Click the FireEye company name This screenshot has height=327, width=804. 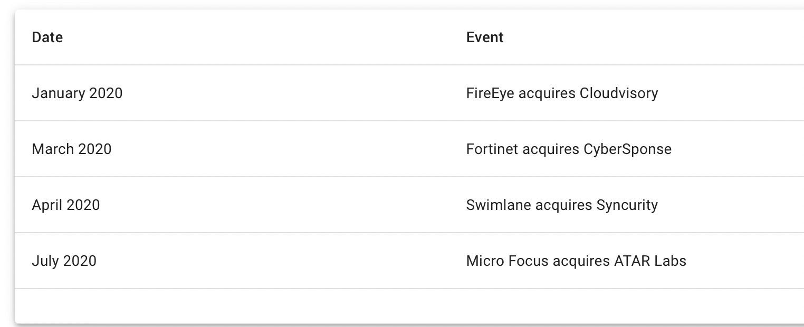[x=490, y=93]
